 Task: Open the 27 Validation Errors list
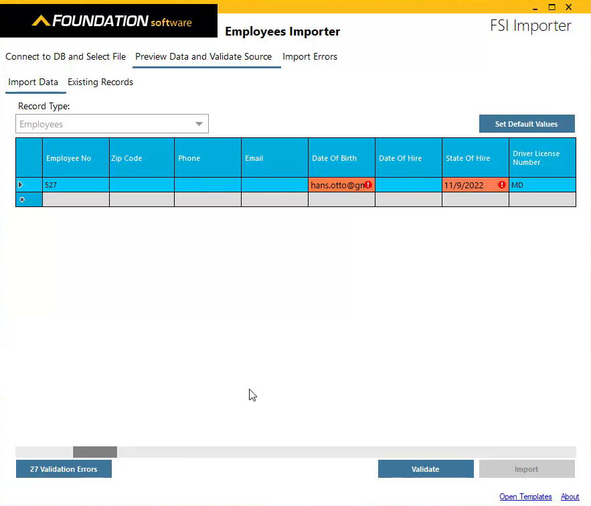(64, 469)
